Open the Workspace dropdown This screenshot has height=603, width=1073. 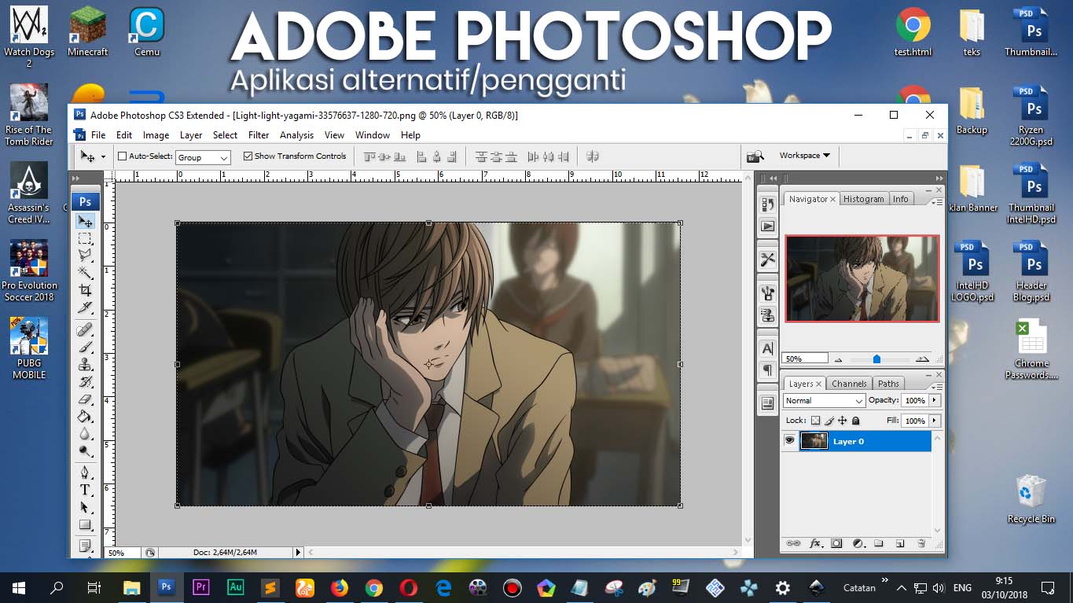pyautogui.click(x=804, y=156)
